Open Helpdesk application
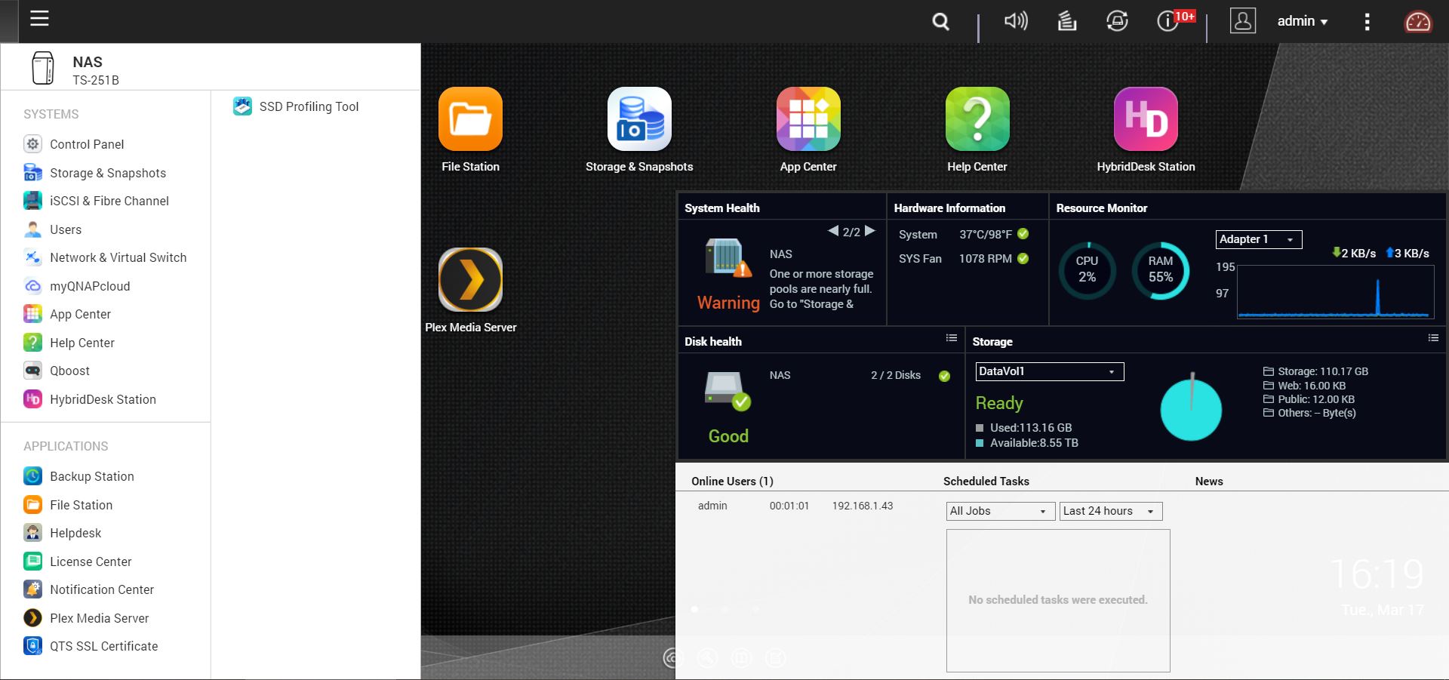The image size is (1449, 680). click(x=62, y=533)
